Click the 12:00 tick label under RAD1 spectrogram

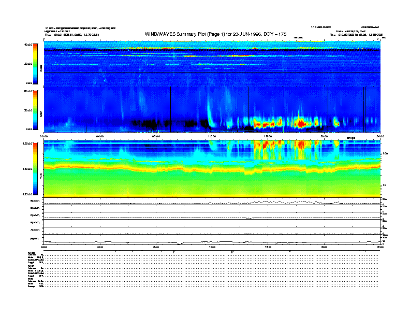(212, 136)
